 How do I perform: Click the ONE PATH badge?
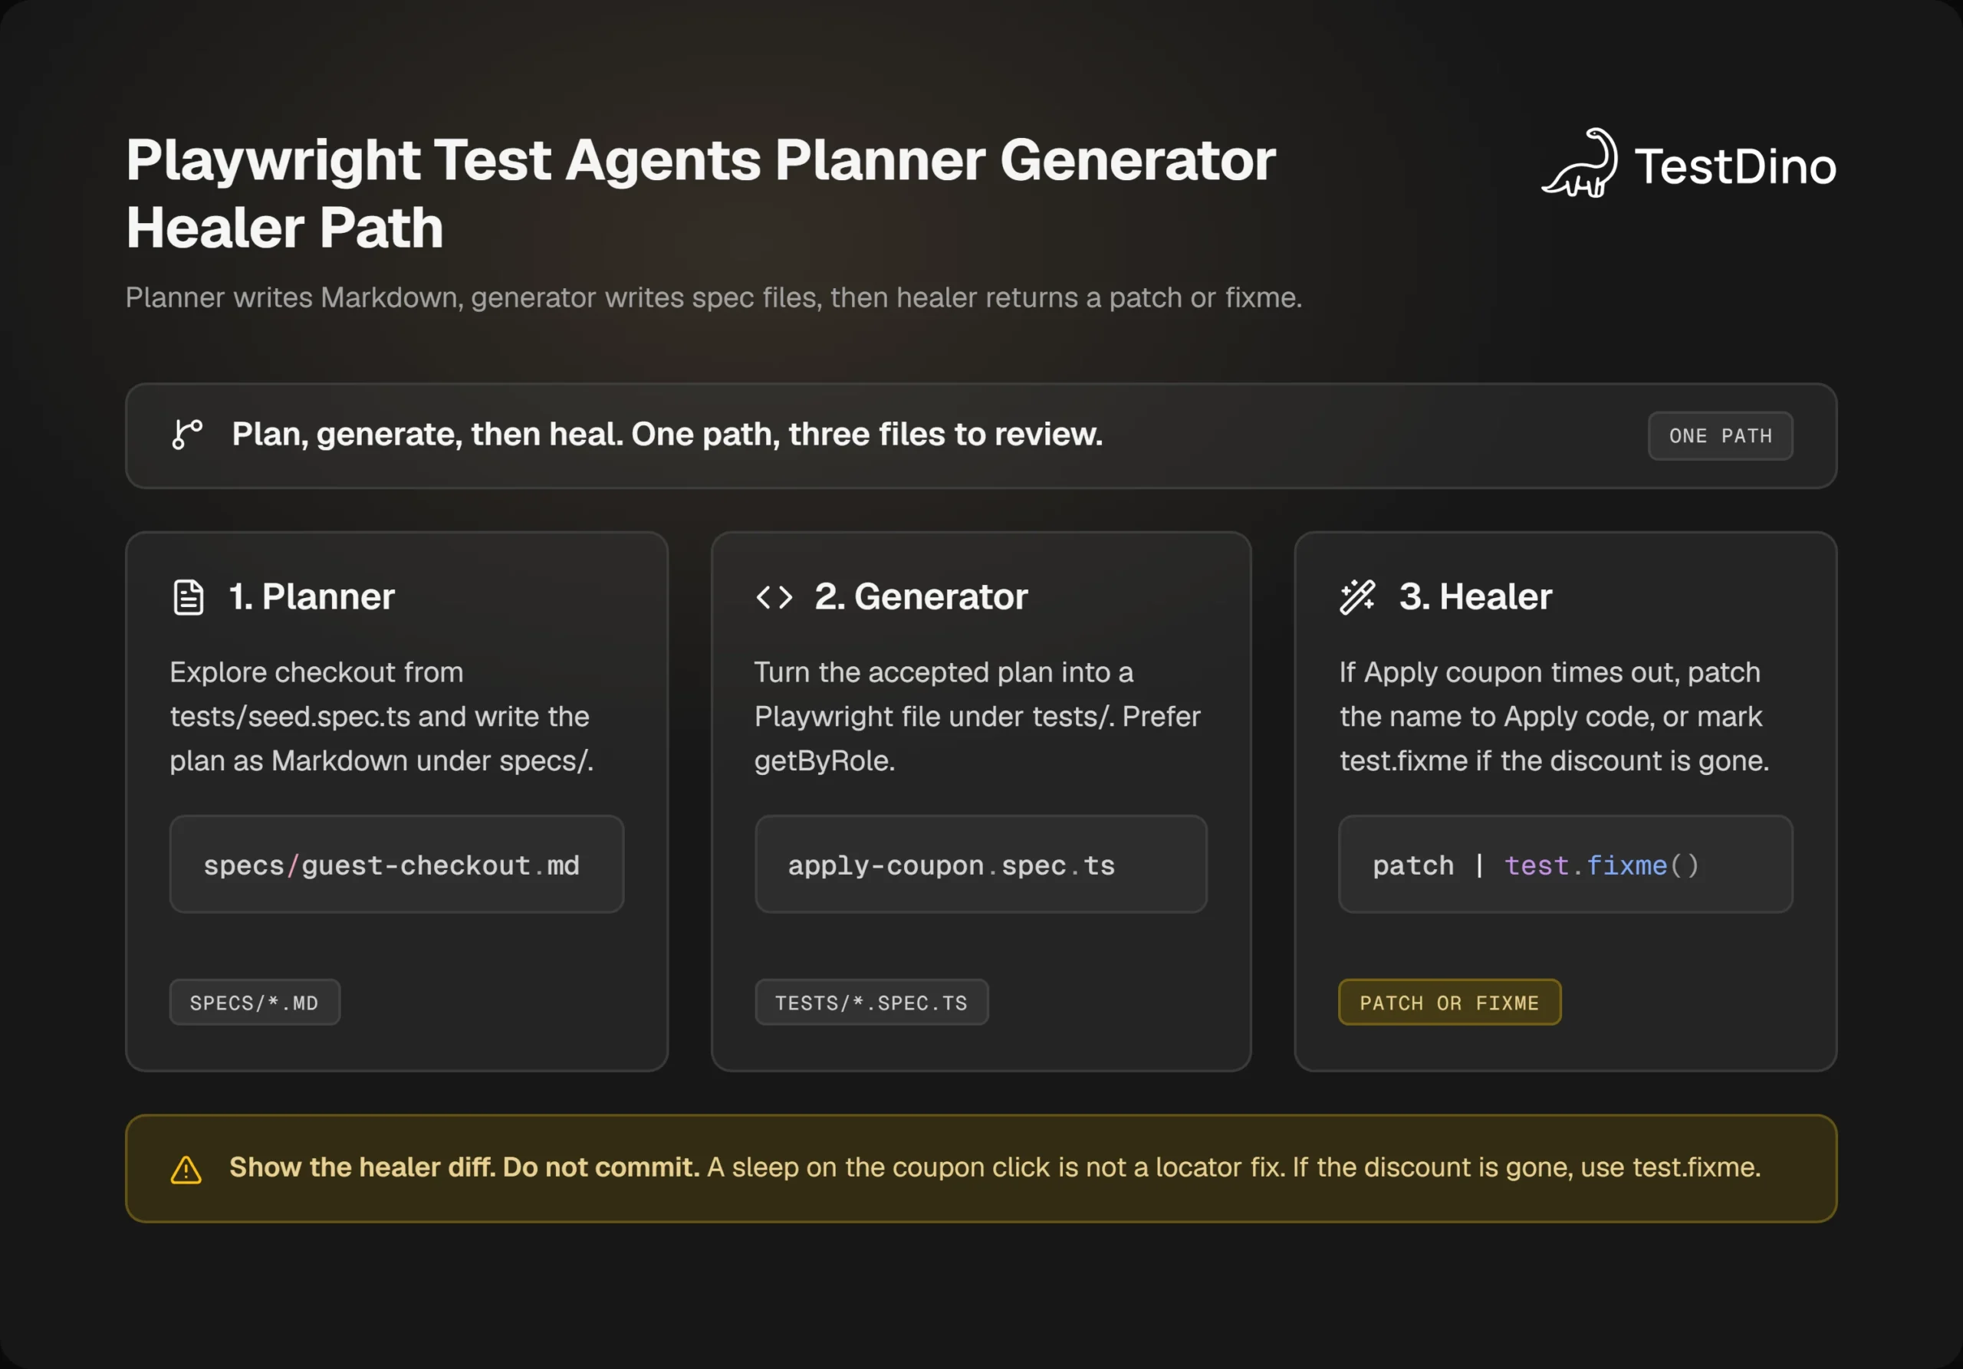1720,436
